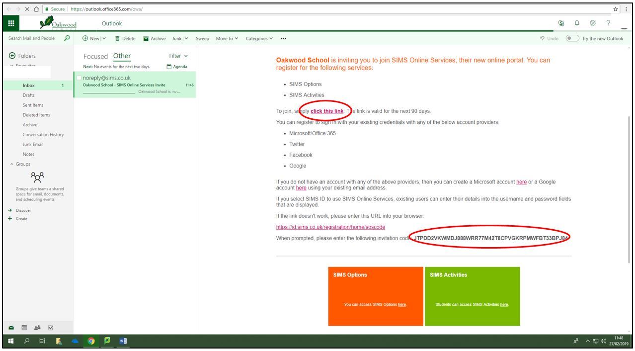Open the Filter dropdown
This screenshot has width=635, height=351.
click(178, 56)
